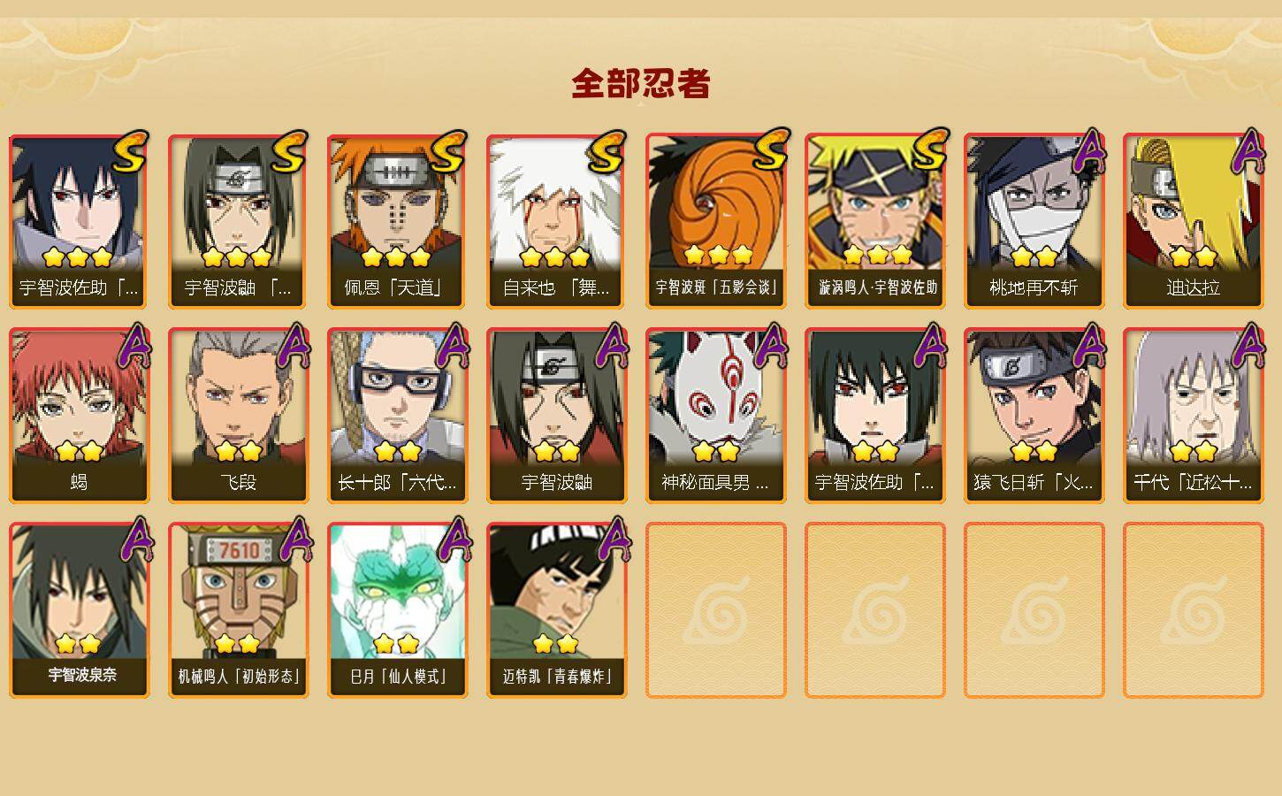This screenshot has height=796, width=1282.
Task: Click the 神秘面具男 fox mask card
Action: [x=715, y=416]
